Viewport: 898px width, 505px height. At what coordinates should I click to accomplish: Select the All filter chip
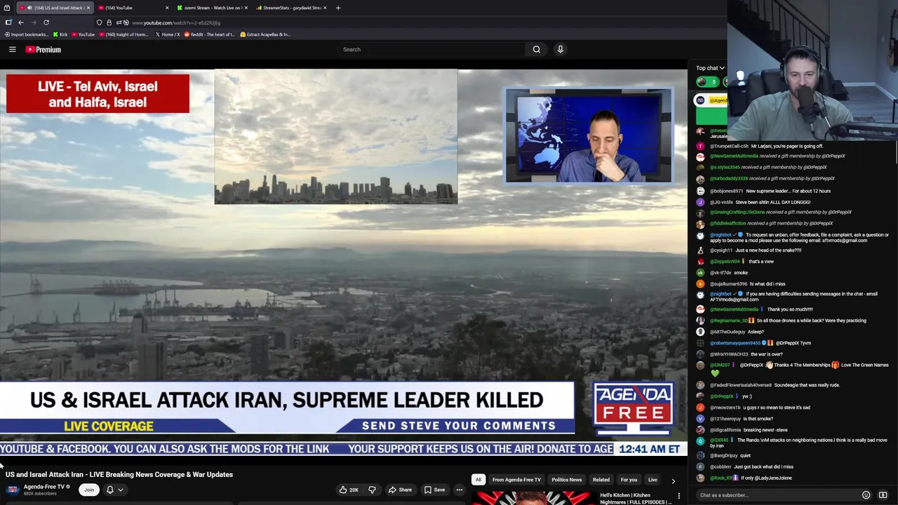[x=478, y=480]
